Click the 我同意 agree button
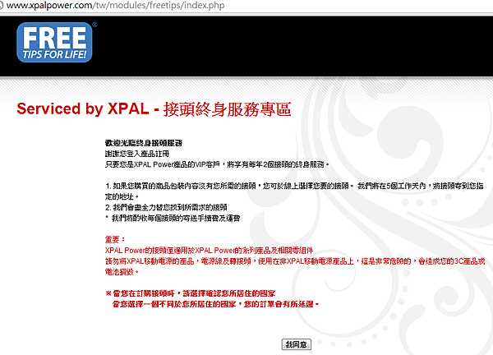Screen dimensions: 493x355 tap(296, 344)
